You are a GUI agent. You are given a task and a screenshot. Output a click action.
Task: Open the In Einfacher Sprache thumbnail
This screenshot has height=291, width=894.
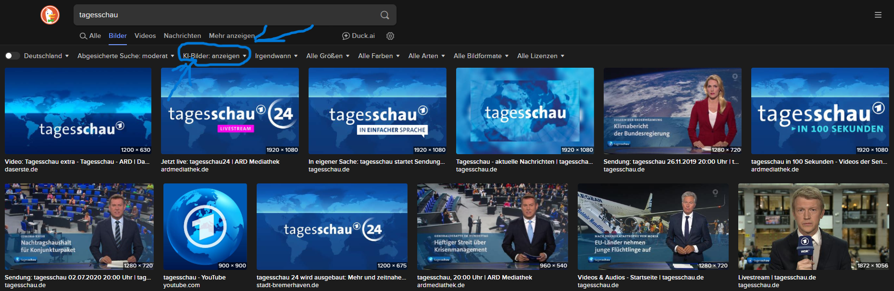377,111
